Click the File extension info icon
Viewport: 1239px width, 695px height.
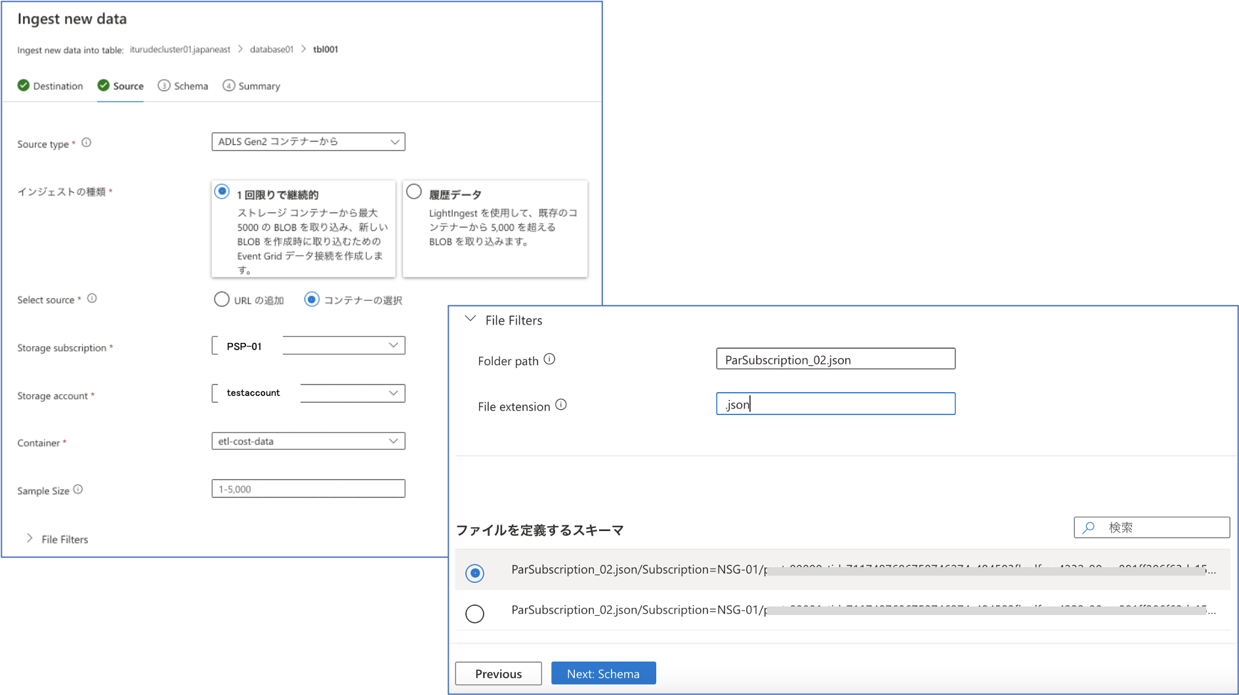point(561,405)
